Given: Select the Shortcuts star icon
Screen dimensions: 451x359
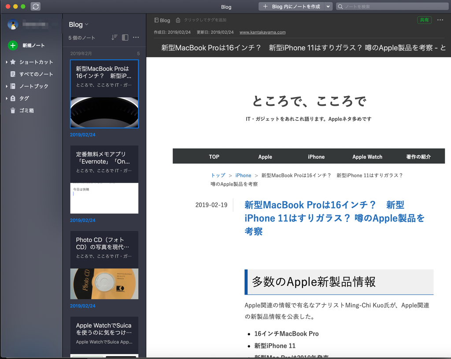Looking at the screenshot, I should point(13,62).
